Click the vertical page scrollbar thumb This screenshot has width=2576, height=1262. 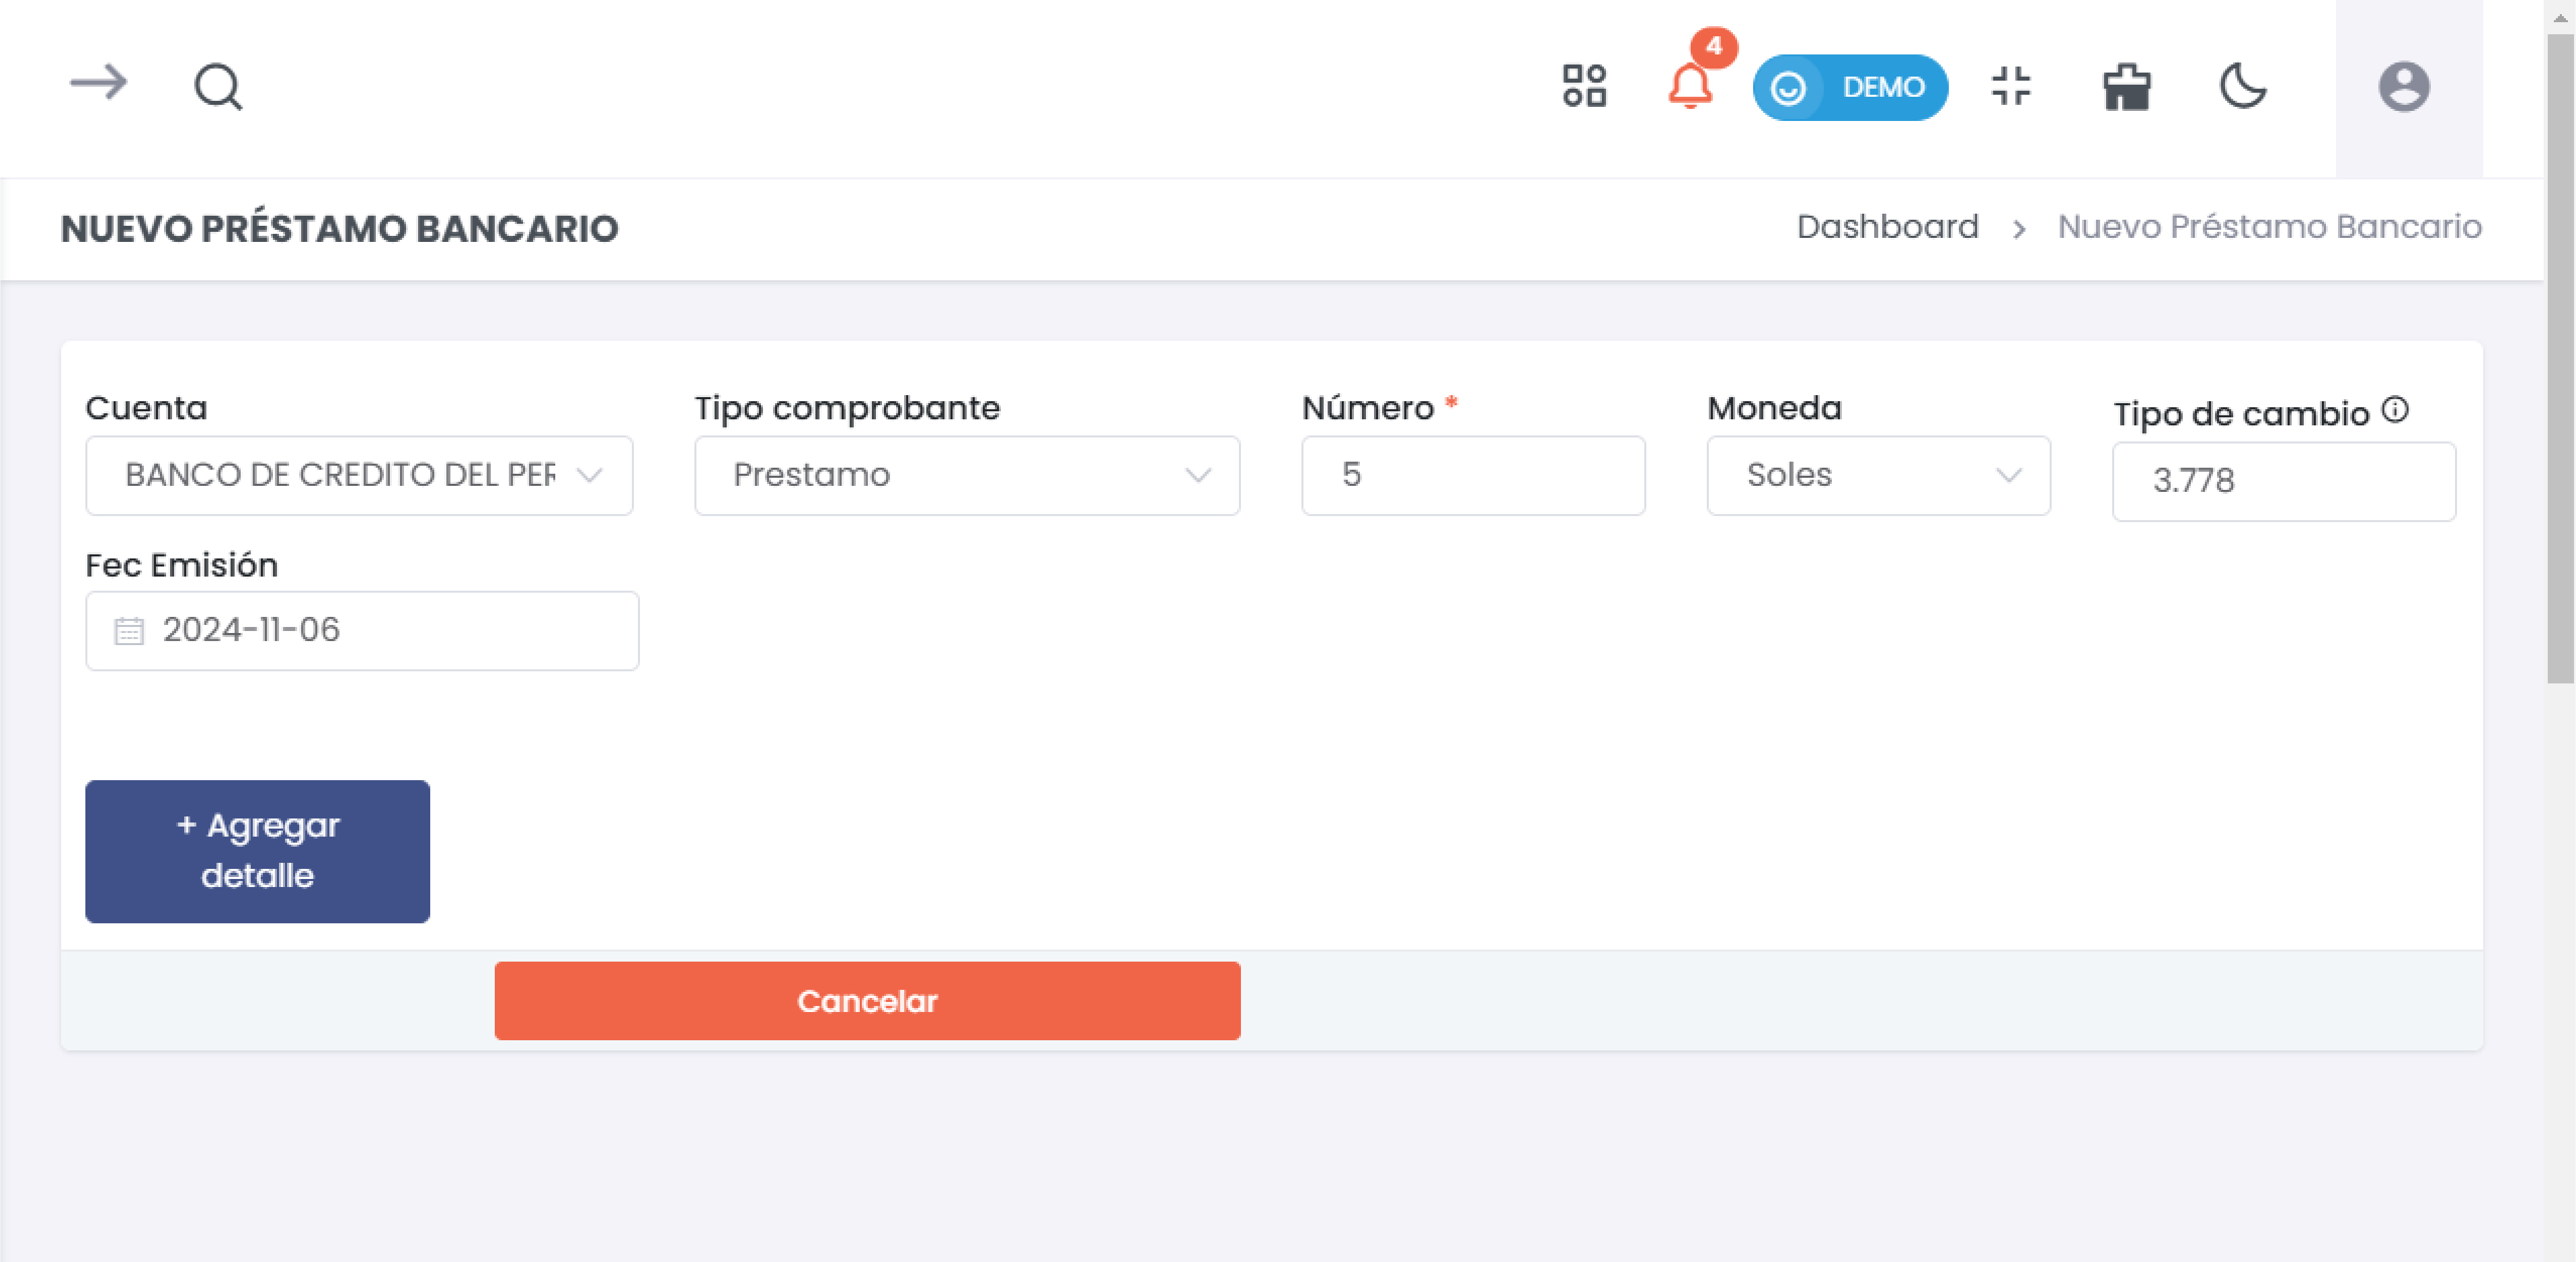(2560, 360)
